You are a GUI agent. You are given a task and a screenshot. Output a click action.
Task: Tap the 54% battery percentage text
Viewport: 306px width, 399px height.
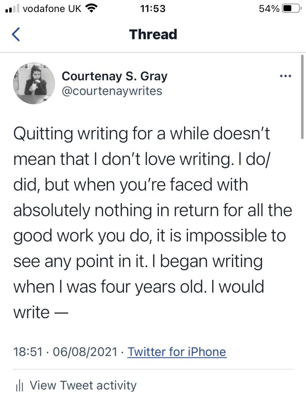click(x=269, y=8)
